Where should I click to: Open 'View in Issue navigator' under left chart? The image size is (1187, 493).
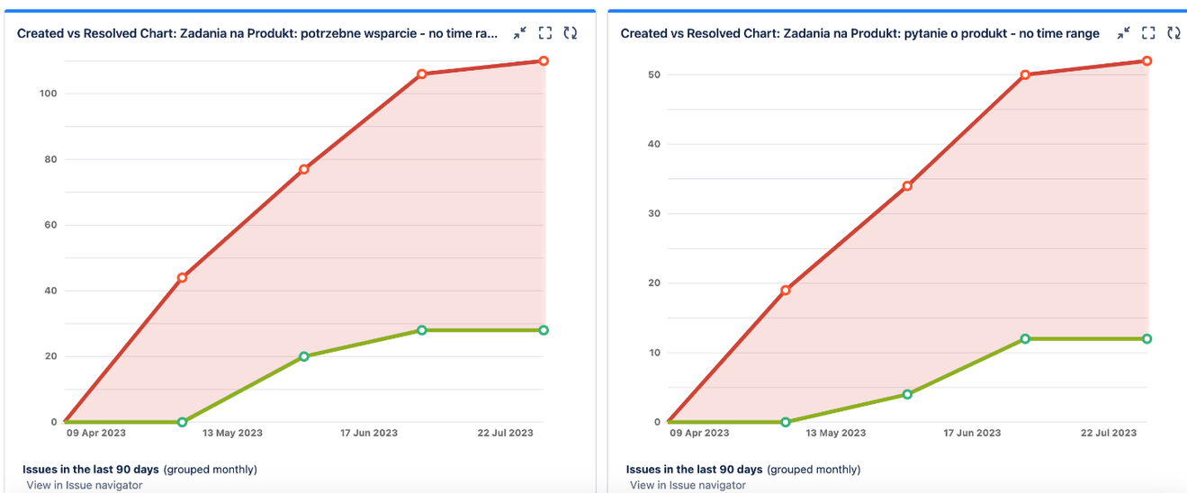(84, 485)
